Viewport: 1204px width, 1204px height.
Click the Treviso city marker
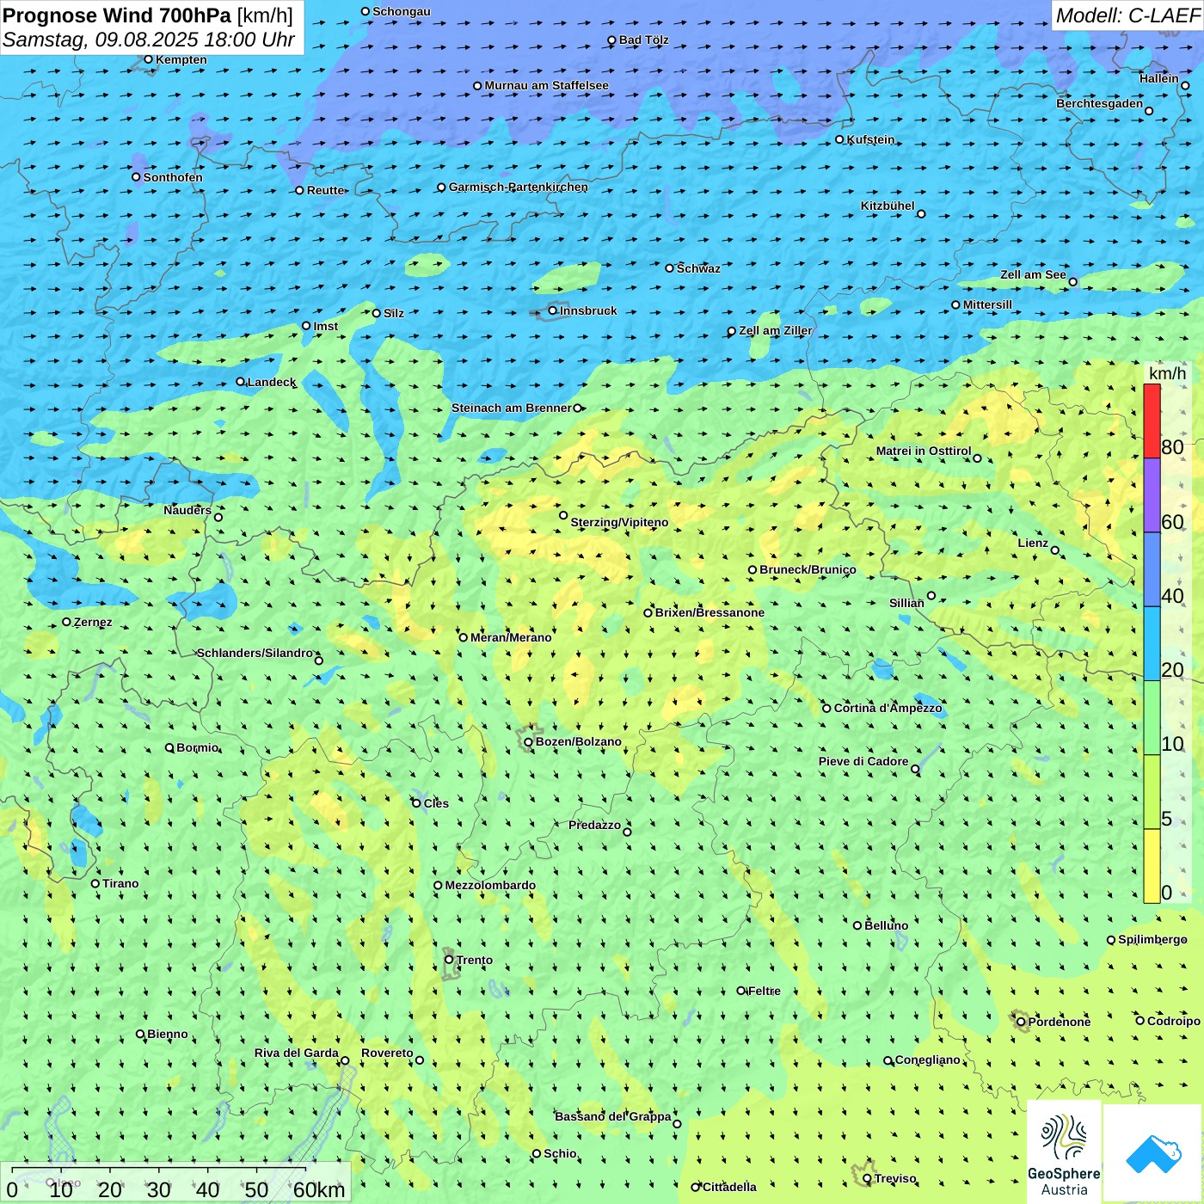(867, 1178)
